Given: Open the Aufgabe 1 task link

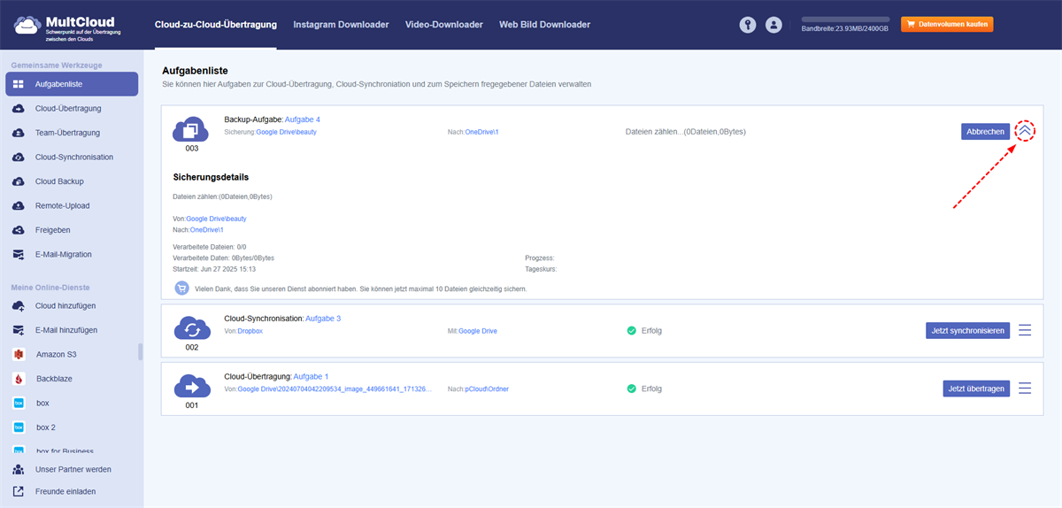Looking at the screenshot, I should coord(311,376).
